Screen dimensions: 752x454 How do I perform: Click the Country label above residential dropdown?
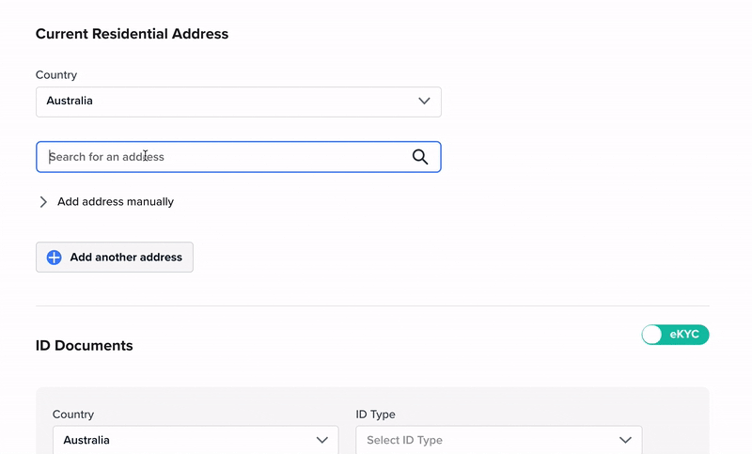point(56,75)
